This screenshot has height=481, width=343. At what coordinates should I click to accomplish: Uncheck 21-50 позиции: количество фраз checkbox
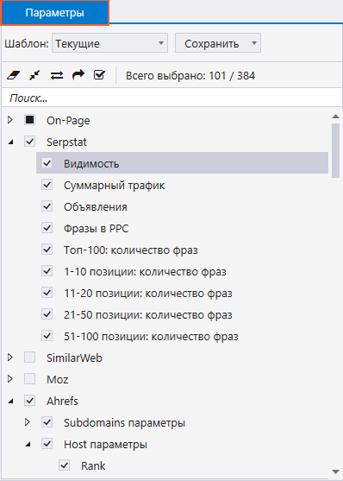point(47,314)
